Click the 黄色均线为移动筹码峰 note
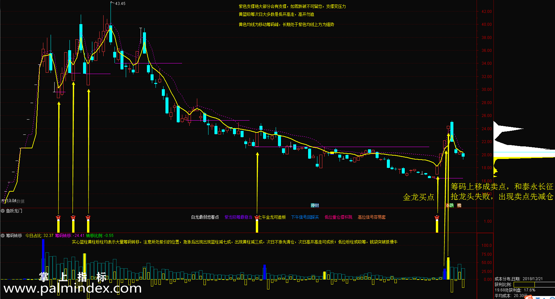Screen dimensions: 555x299 287,24
